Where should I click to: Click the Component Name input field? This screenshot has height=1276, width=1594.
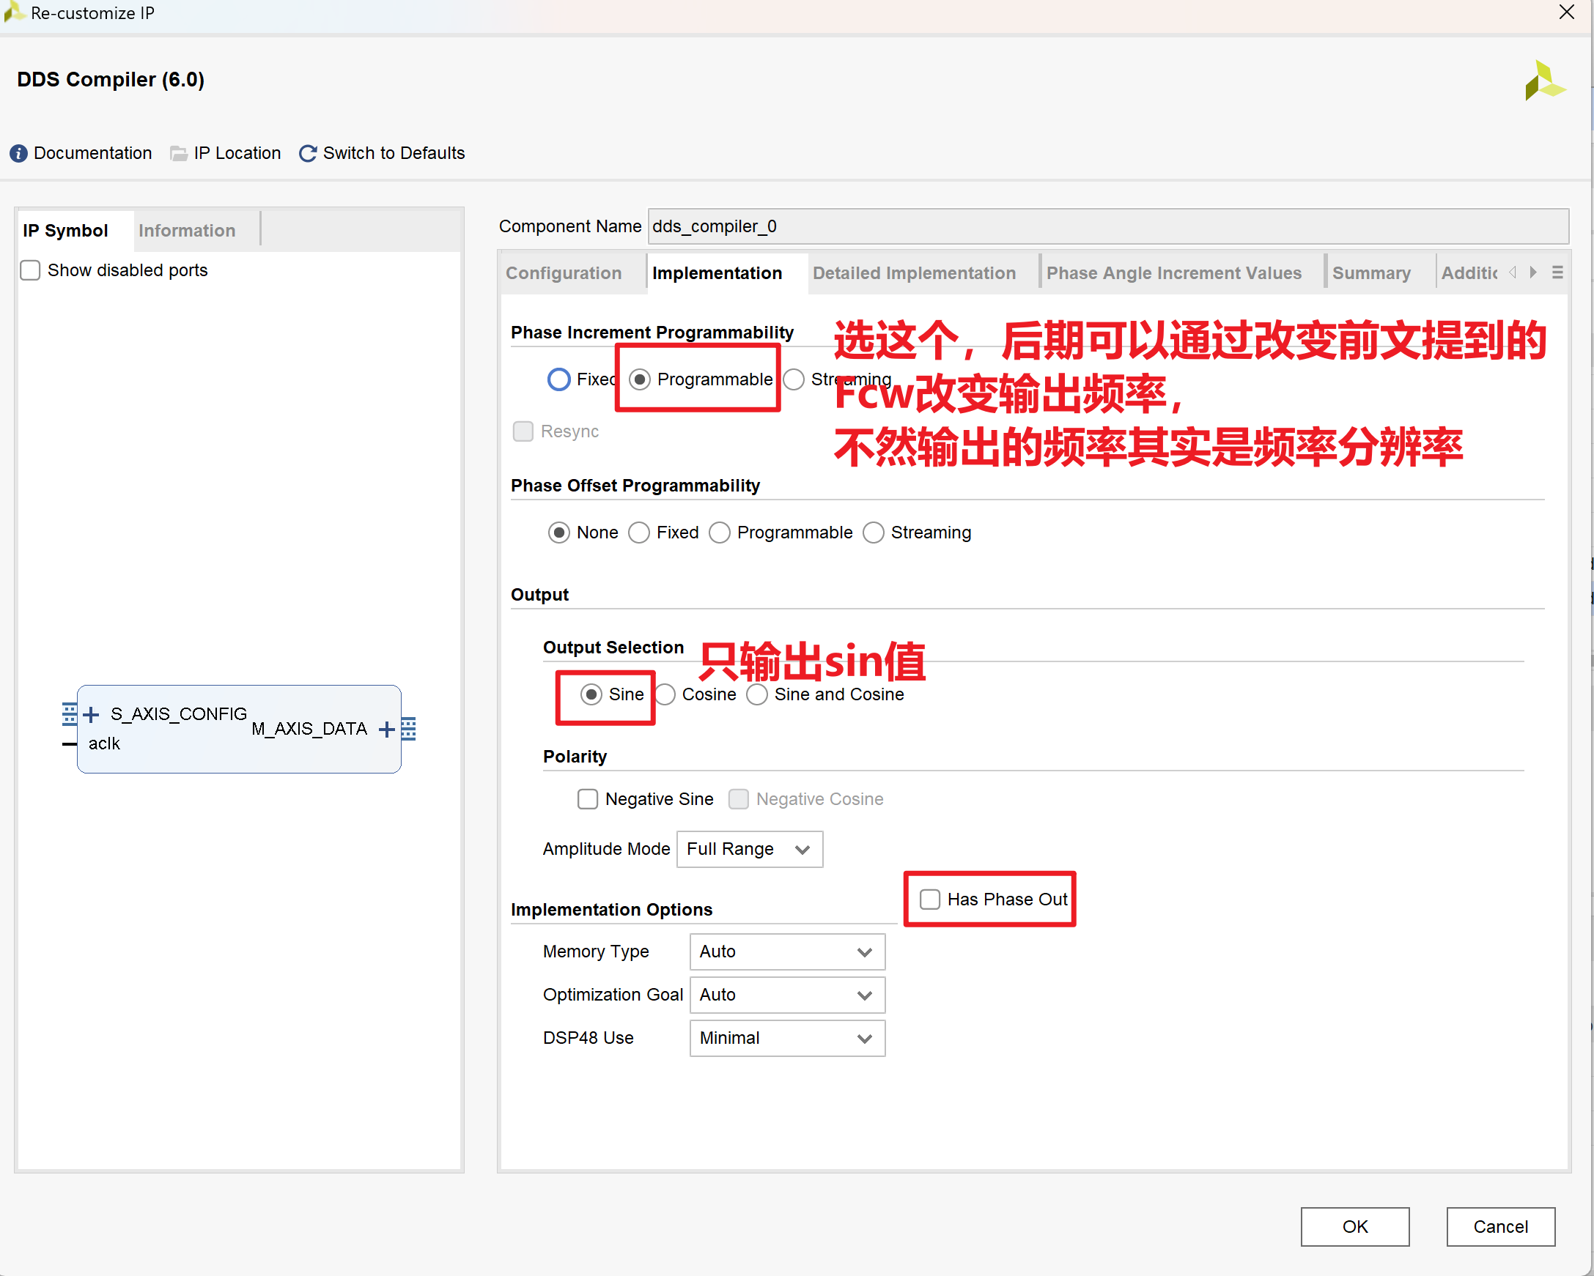(1108, 226)
